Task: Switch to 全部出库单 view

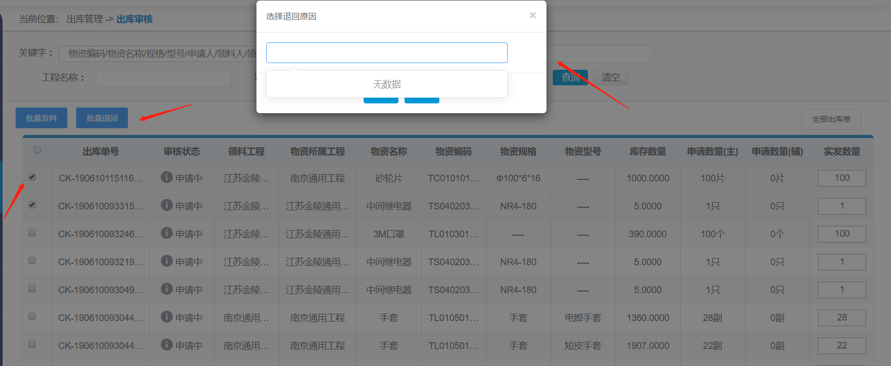Action: (831, 119)
